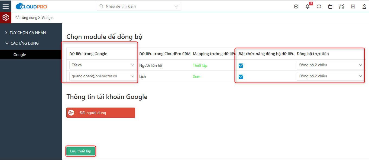Open sync direction dropdown for Lịch
The image size is (369, 160).
click(x=330, y=76)
